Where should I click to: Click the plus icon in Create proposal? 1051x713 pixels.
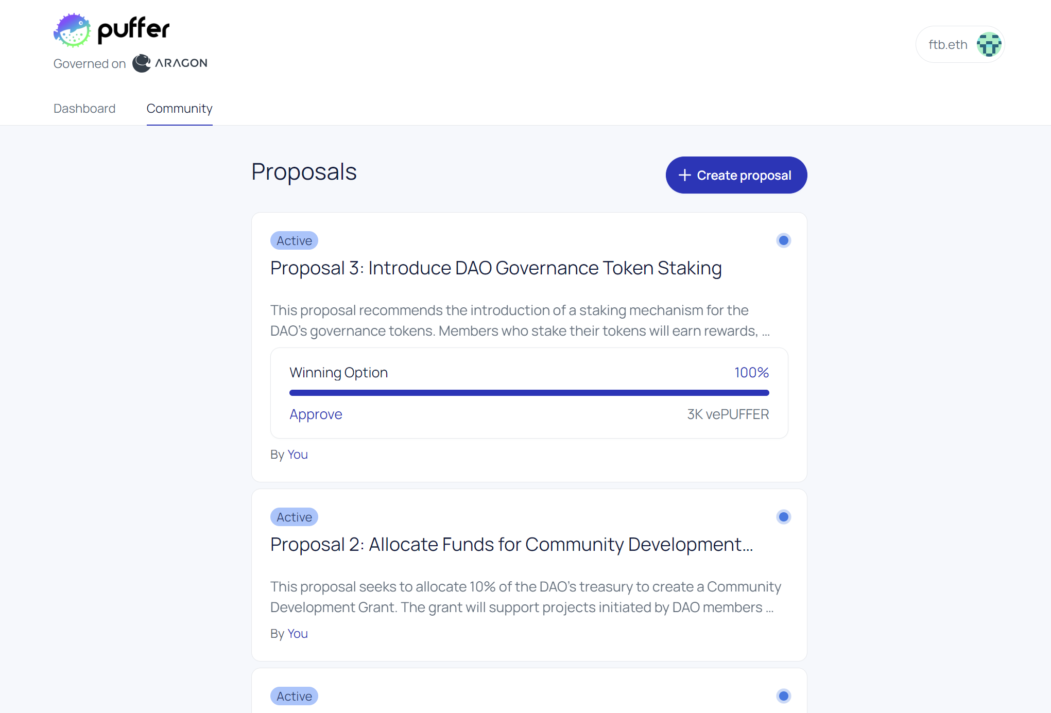point(684,176)
